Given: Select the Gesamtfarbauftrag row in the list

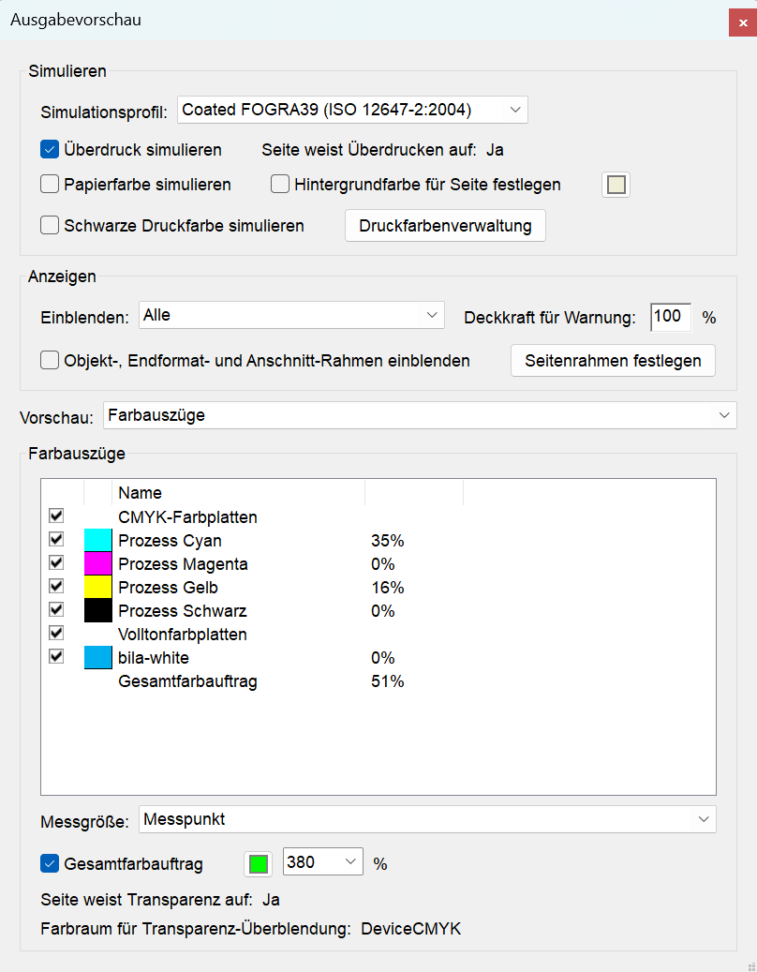Looking at the screenshot, I should point(187,681).
